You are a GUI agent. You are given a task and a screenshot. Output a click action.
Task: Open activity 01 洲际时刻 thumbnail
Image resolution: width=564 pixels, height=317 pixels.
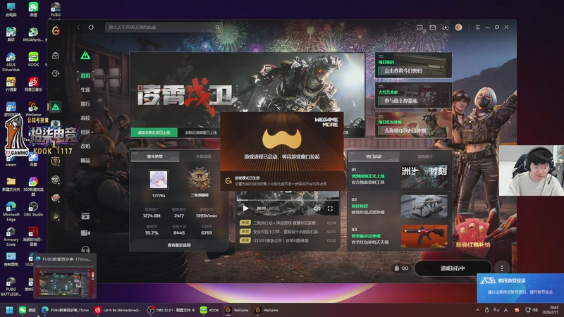coord(424,176)
